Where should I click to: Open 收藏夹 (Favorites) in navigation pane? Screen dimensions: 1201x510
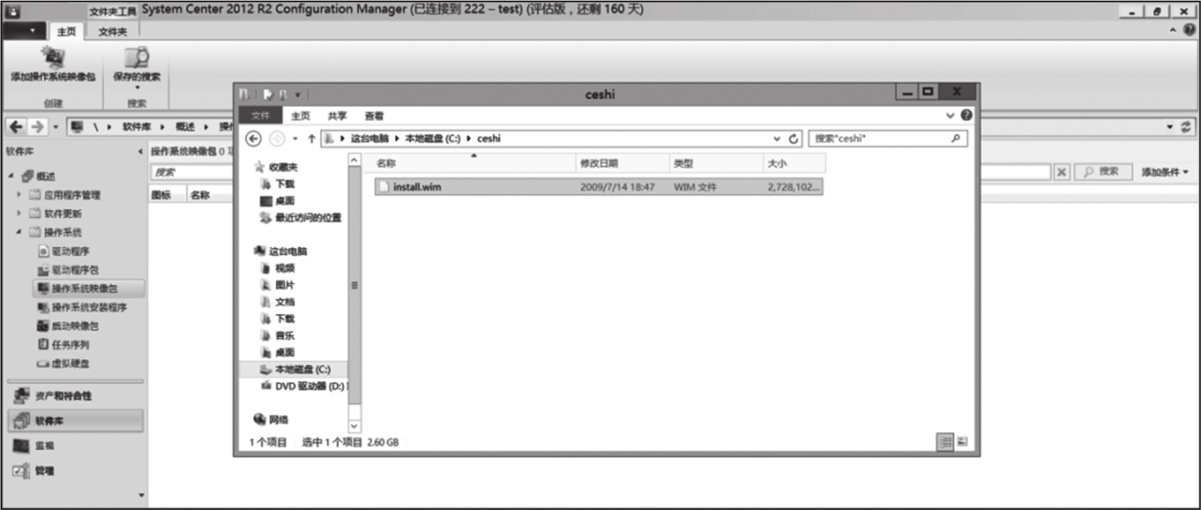coord(276,167)
